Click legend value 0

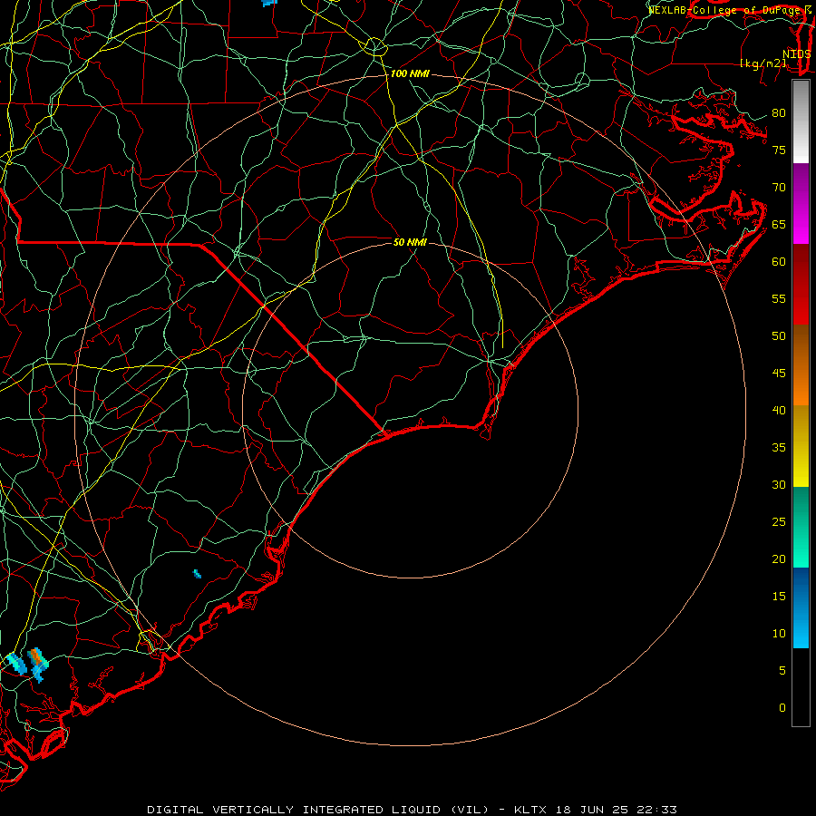[782, 708]
